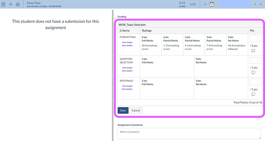Open SpeedGrader settings gear
The height and width of the screenshot is (141, 265).
tap(18, 5)
